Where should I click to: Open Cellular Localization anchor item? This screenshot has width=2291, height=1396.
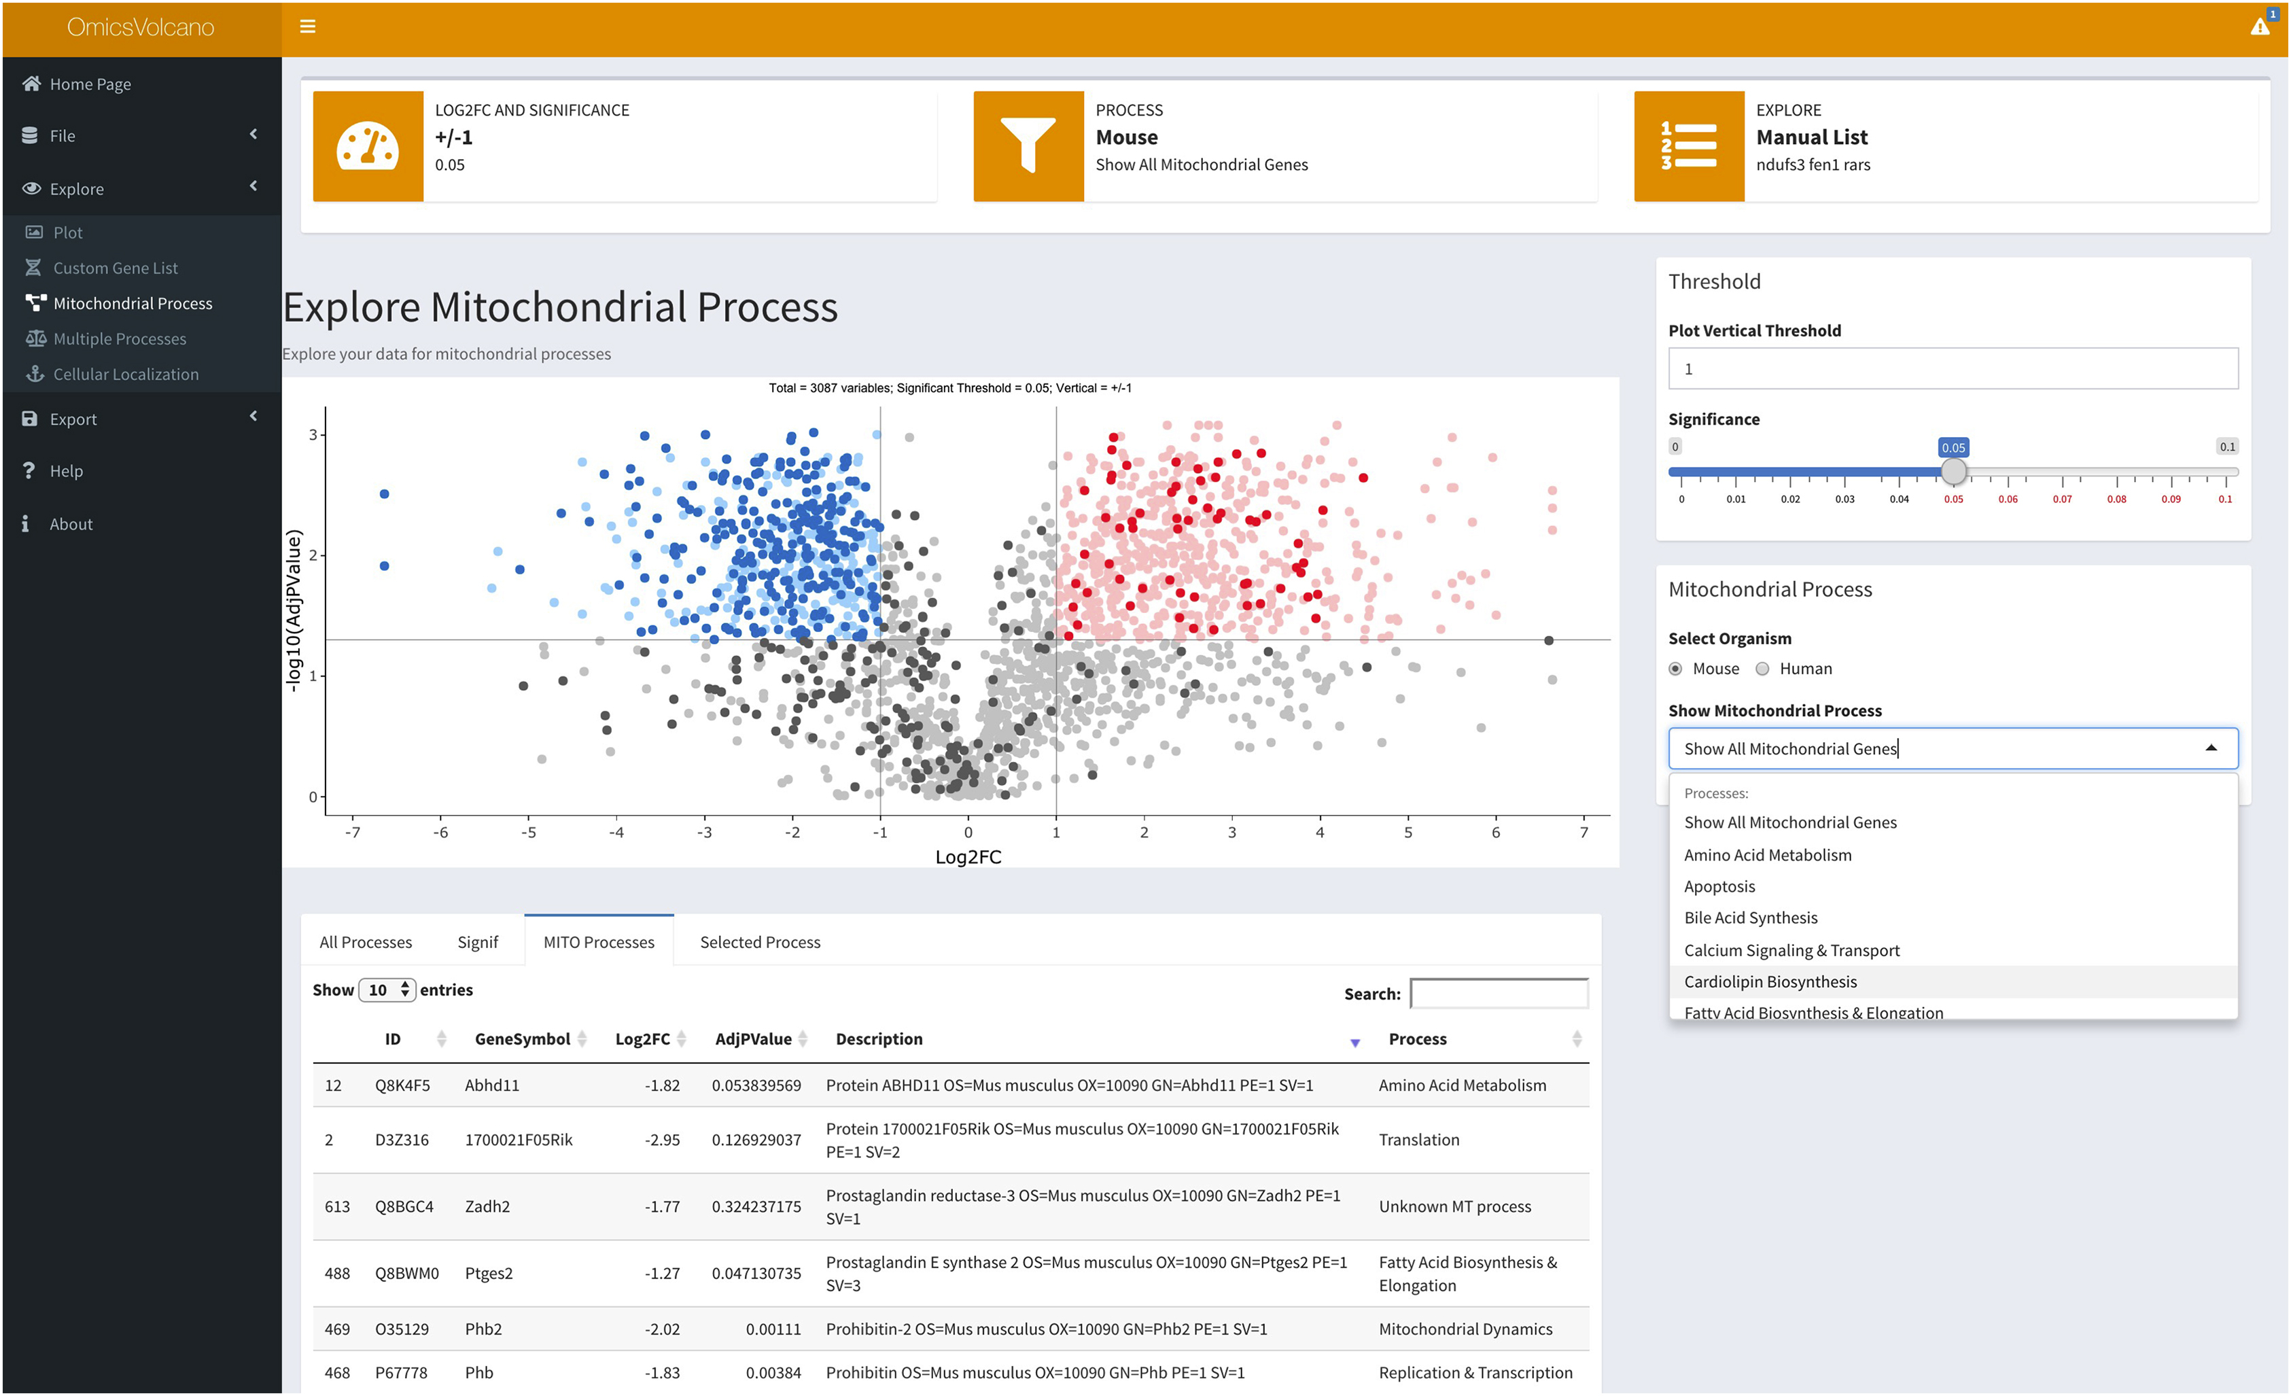coord(126,374)
